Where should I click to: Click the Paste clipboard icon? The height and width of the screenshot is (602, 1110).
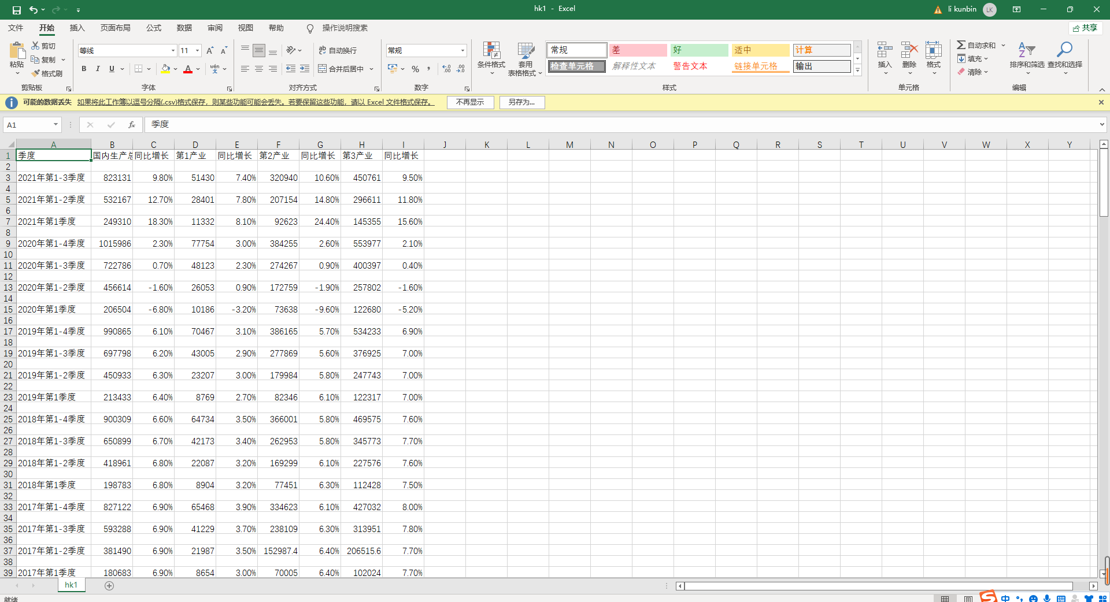17,51
